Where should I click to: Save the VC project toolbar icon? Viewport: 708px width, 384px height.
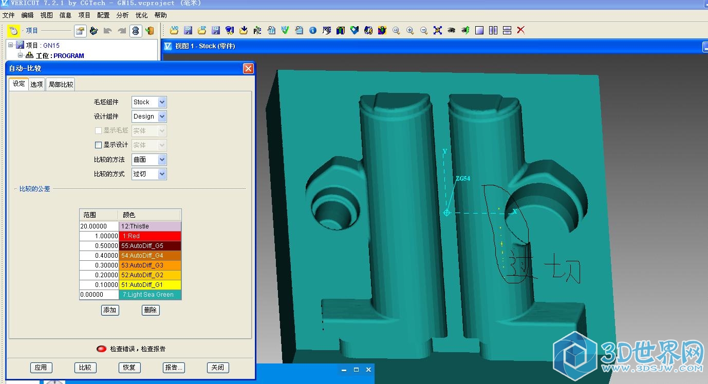[x=188, y=30]
